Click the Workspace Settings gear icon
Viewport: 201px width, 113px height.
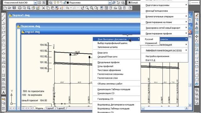point(40,3)
